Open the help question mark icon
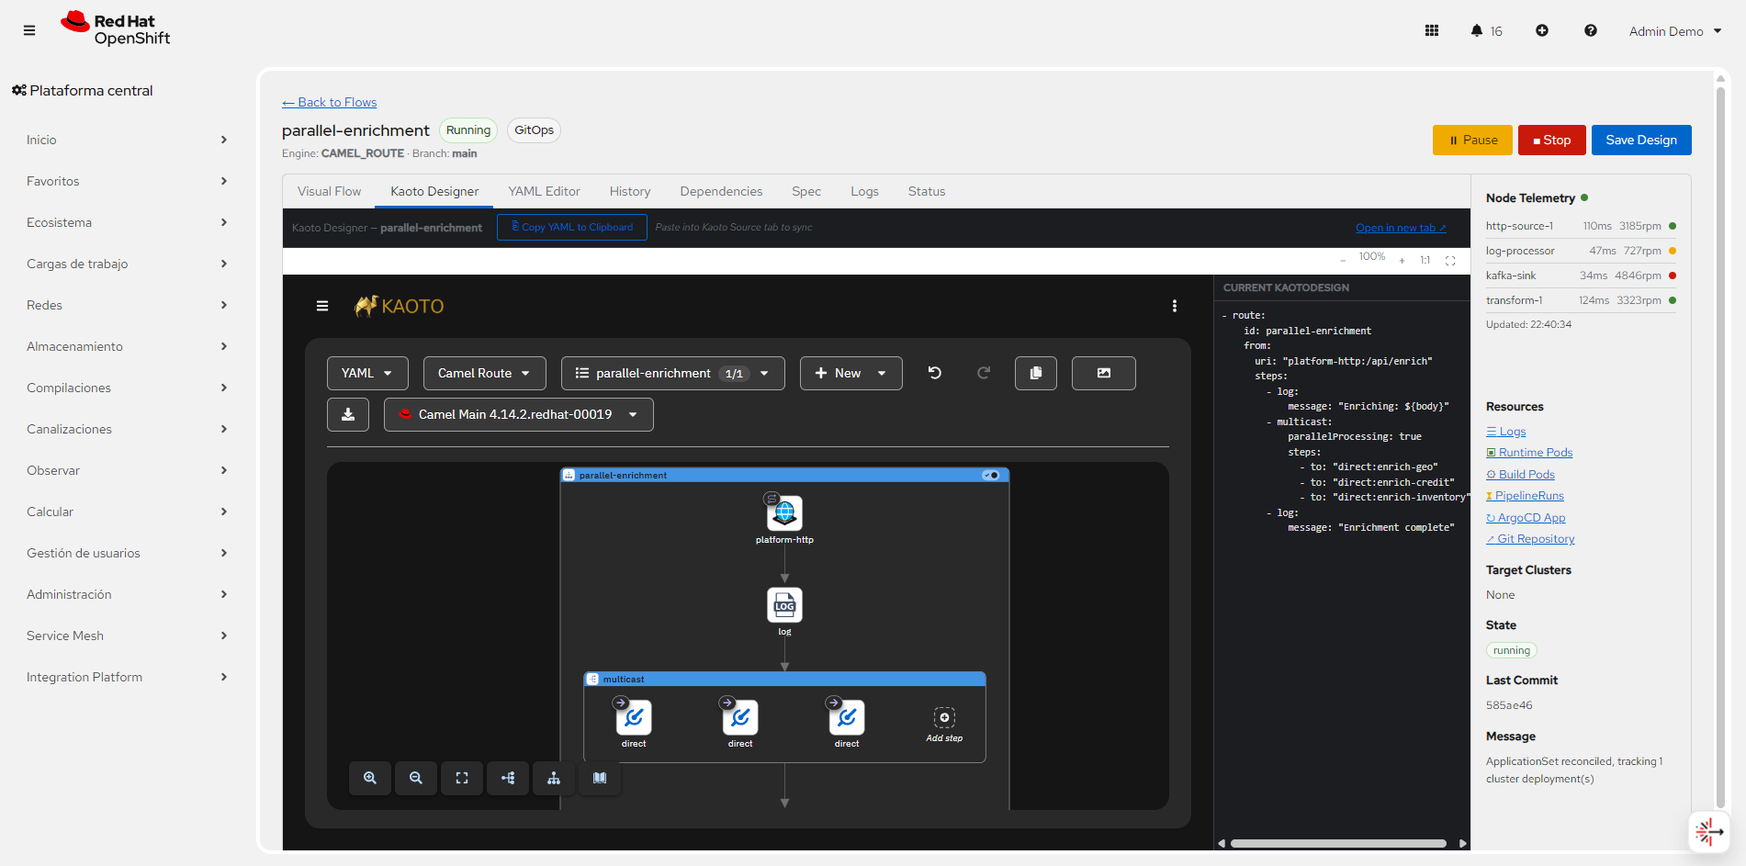 [1591, 30]
